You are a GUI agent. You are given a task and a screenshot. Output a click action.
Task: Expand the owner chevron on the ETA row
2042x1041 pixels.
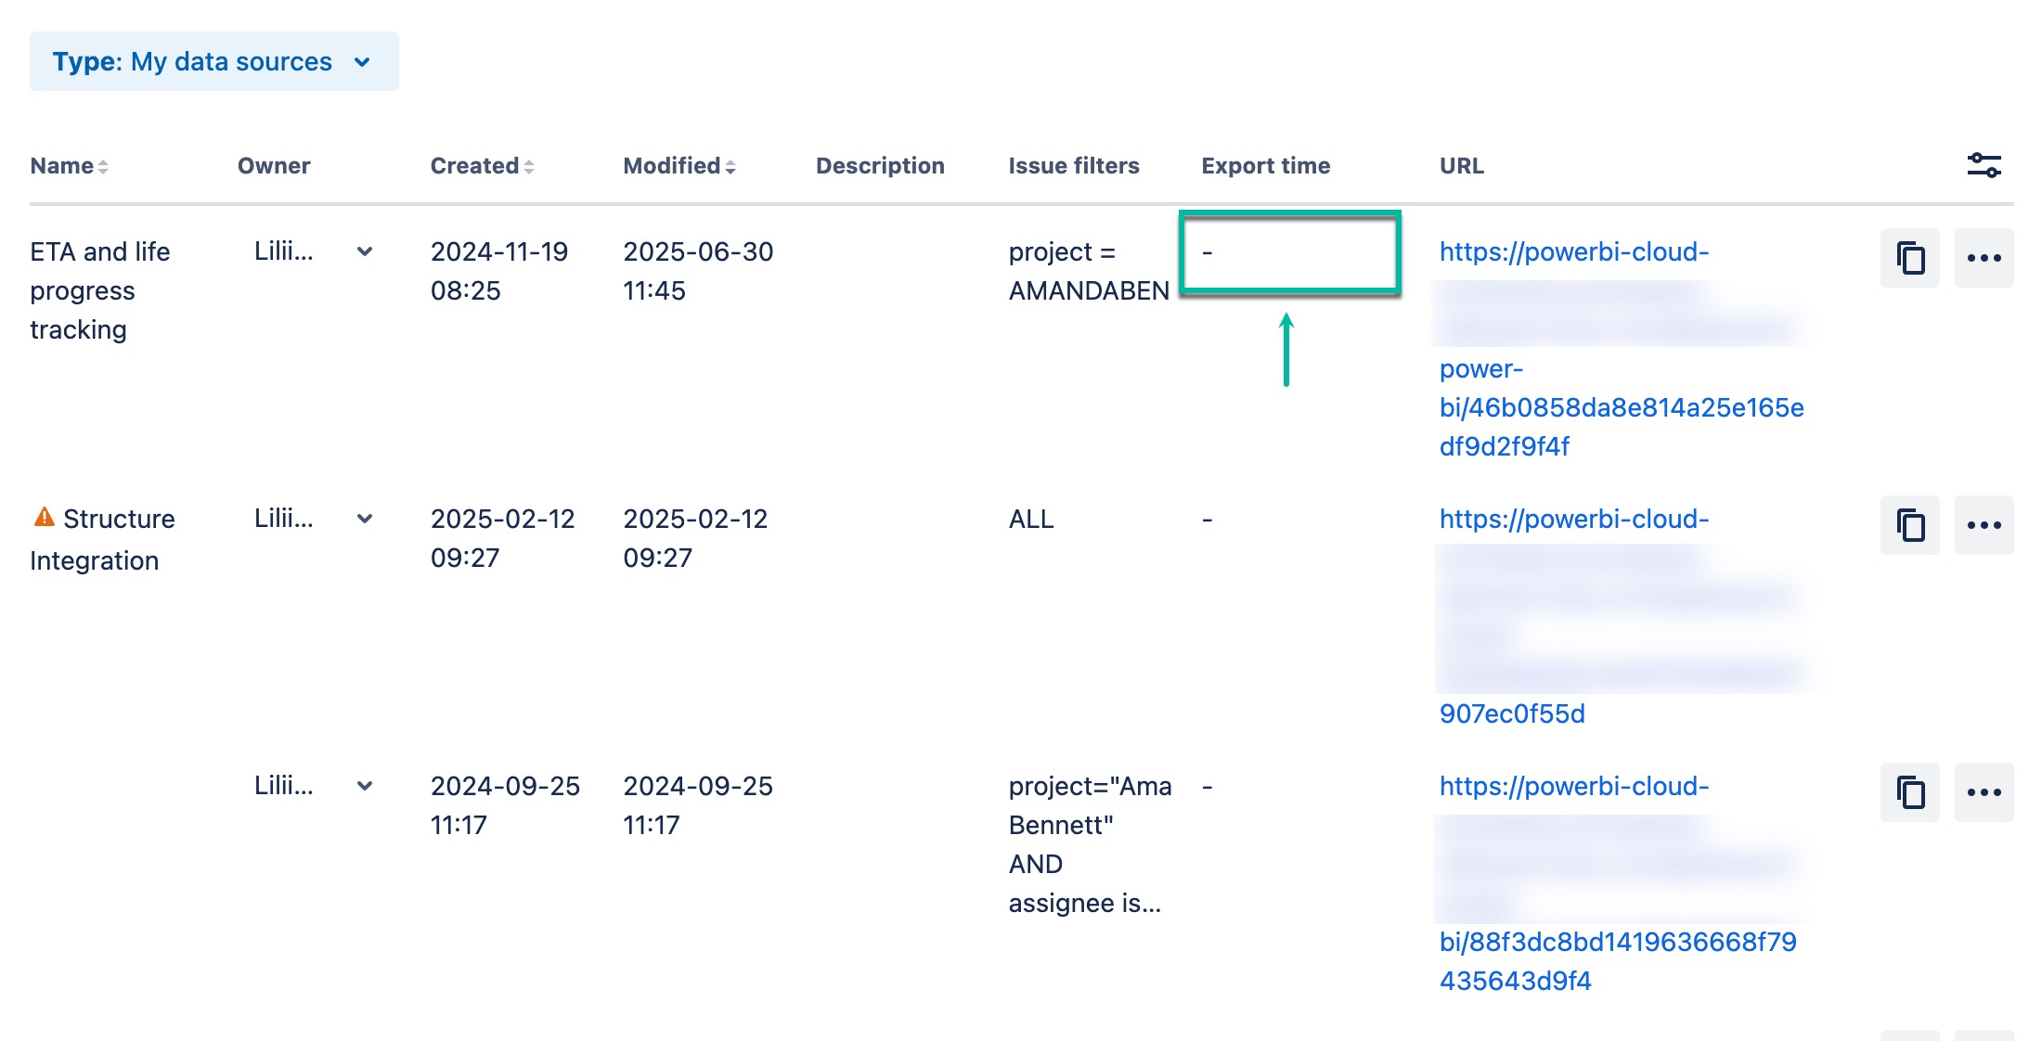click(364, 251)
